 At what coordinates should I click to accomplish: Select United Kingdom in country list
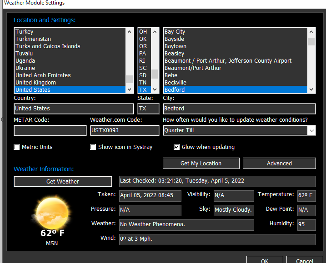pos(35,83)
